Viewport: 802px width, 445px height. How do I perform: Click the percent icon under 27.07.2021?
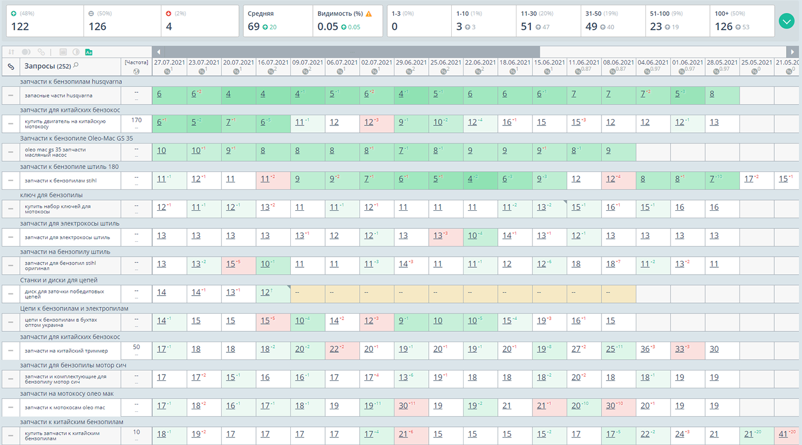168,71
